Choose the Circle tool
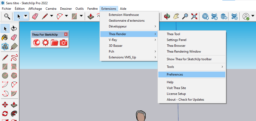Viewport: 256px width, 121px height. (x=5, y=75)
